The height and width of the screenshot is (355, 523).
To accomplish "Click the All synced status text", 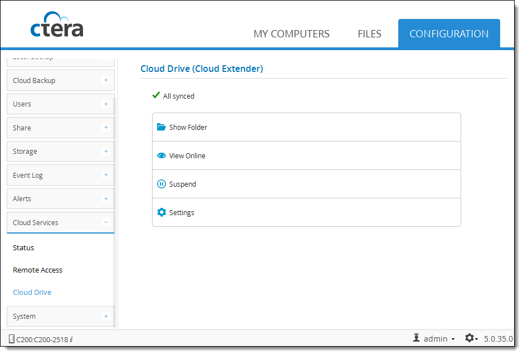I will pyautogui.click(x=179, y=96).
